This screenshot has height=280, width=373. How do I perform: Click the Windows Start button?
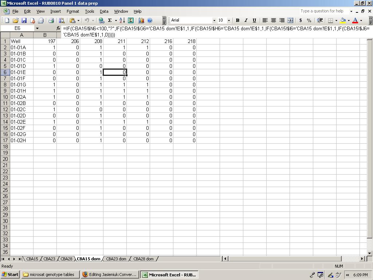[x=10, y=275]
